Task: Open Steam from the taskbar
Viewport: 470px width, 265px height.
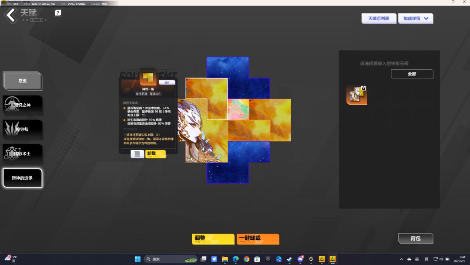Action: pyautogui.click(x=289, y=259)
